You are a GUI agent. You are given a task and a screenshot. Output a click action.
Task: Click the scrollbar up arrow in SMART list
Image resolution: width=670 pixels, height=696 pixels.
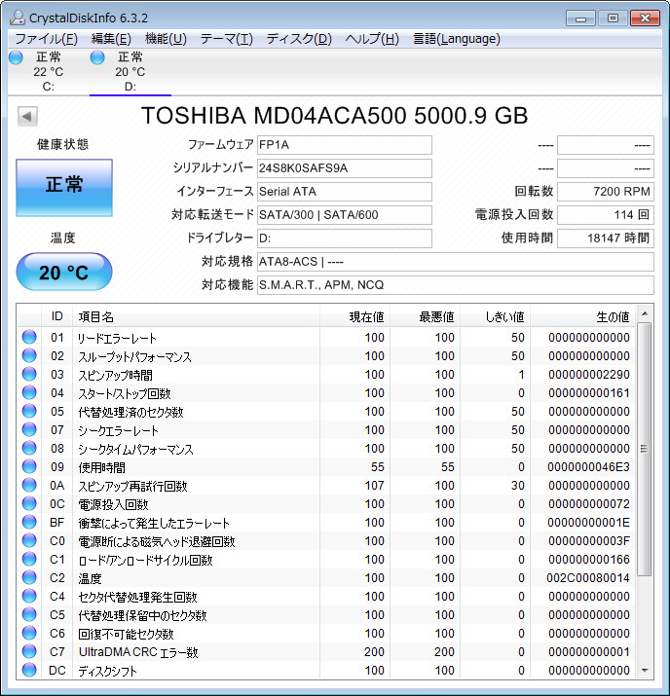tap(645, 313)
